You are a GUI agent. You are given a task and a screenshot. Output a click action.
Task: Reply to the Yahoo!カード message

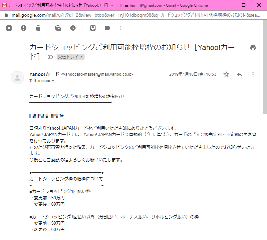click(240, 74)
